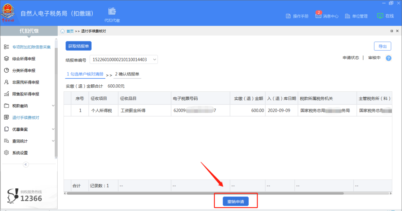Click the table horizontal scrollbar thumb
Screen dimensions: 402x211
(205, 193)
